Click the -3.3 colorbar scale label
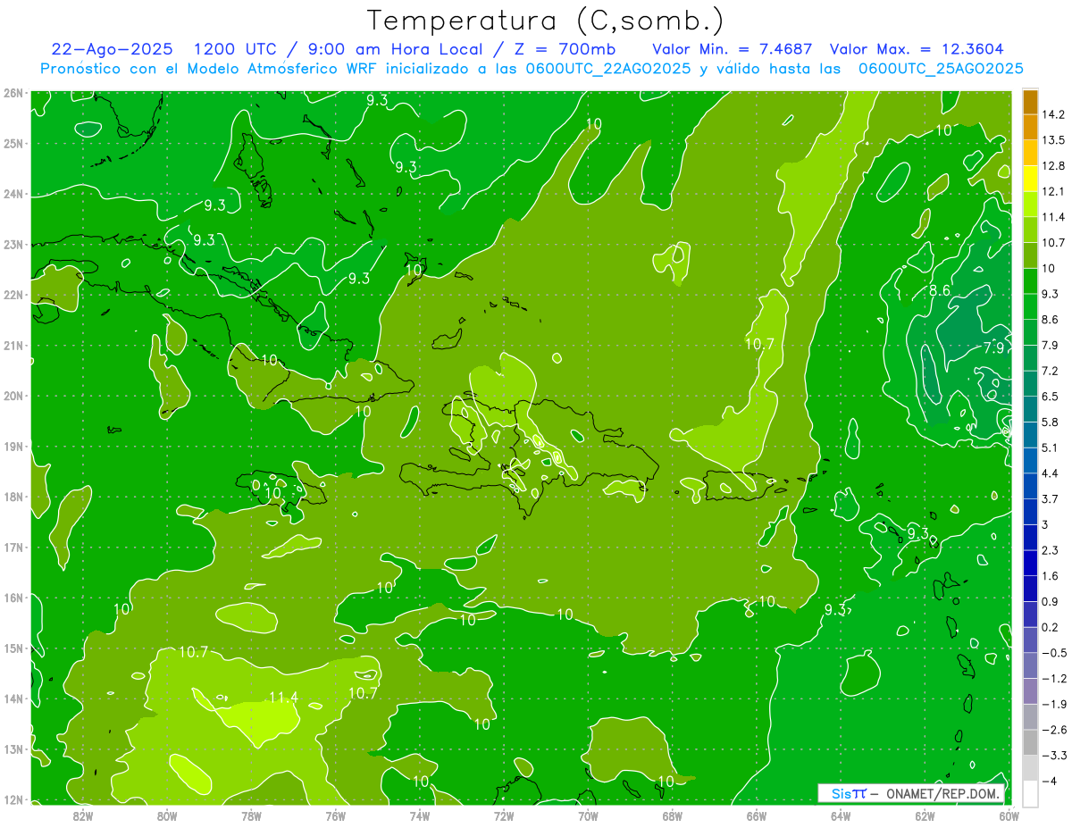Image resolution: width=1072 pixels, height=828 pixels. click(1054, 756)
